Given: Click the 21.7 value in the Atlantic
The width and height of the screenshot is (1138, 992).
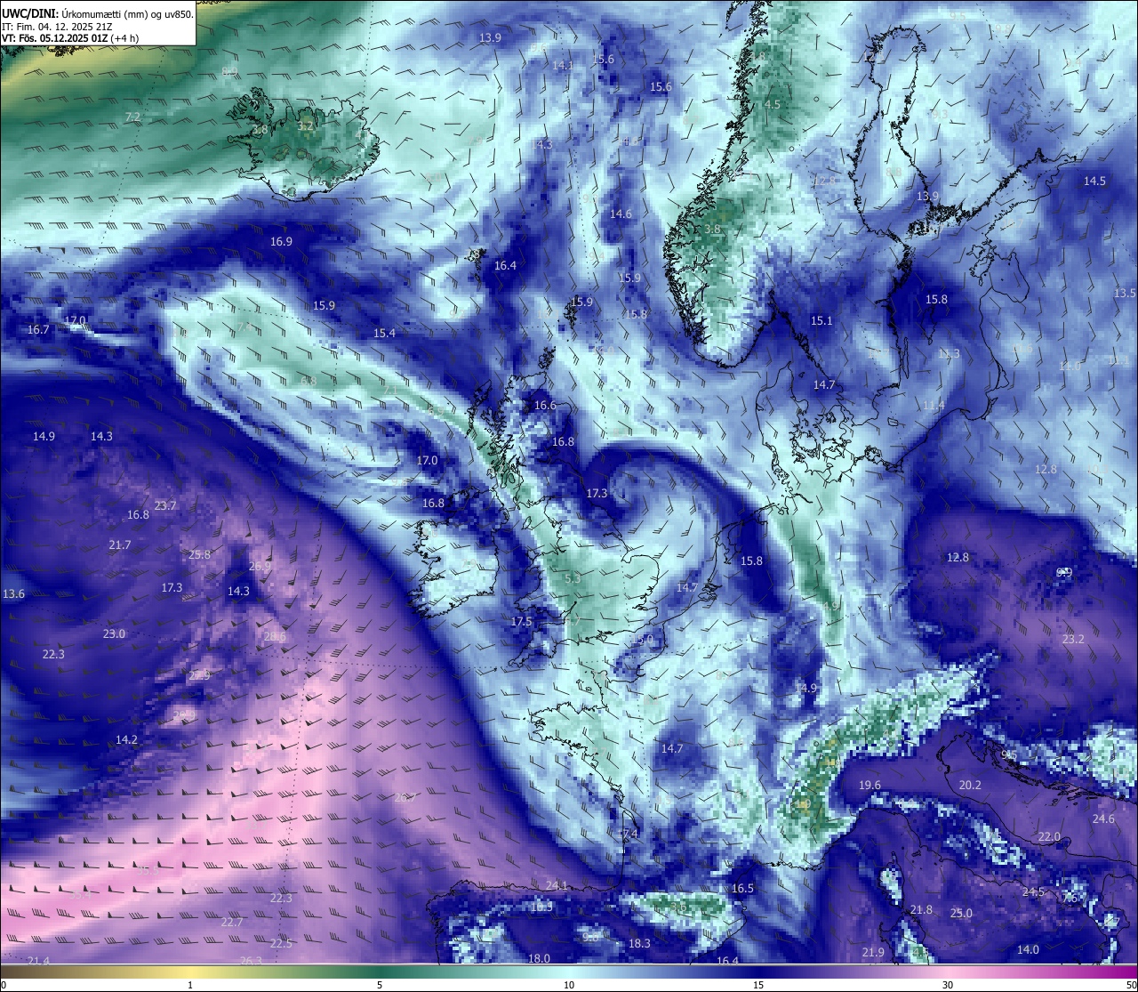Looking at the screenshot, I should click(120, 544).
